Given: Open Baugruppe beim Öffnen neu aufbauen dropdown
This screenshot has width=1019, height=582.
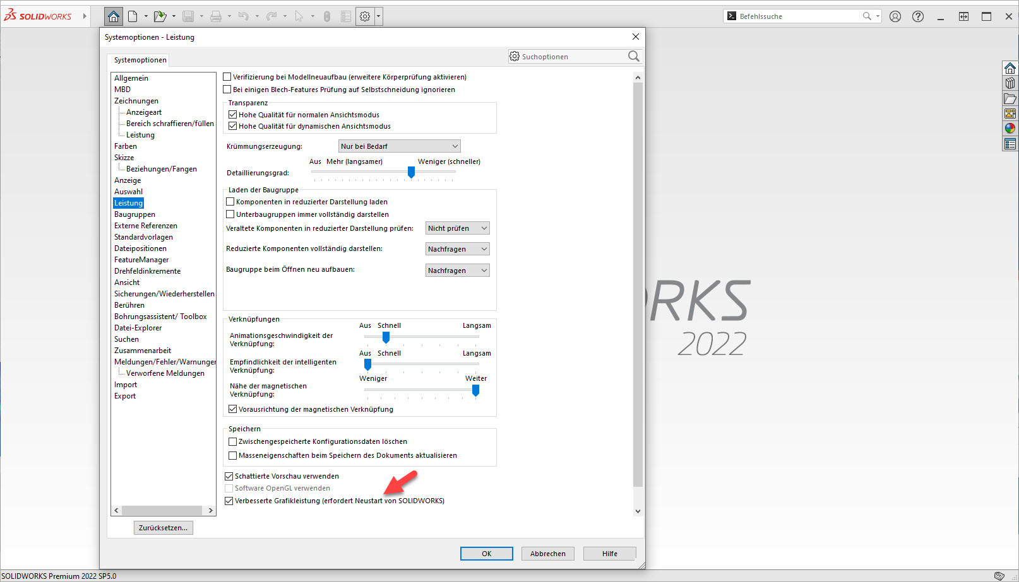Looking at the screenshot, I should (x=458, y=271).
